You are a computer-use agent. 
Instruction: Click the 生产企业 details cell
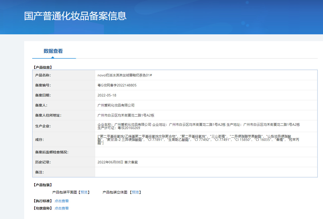point(206,126)
